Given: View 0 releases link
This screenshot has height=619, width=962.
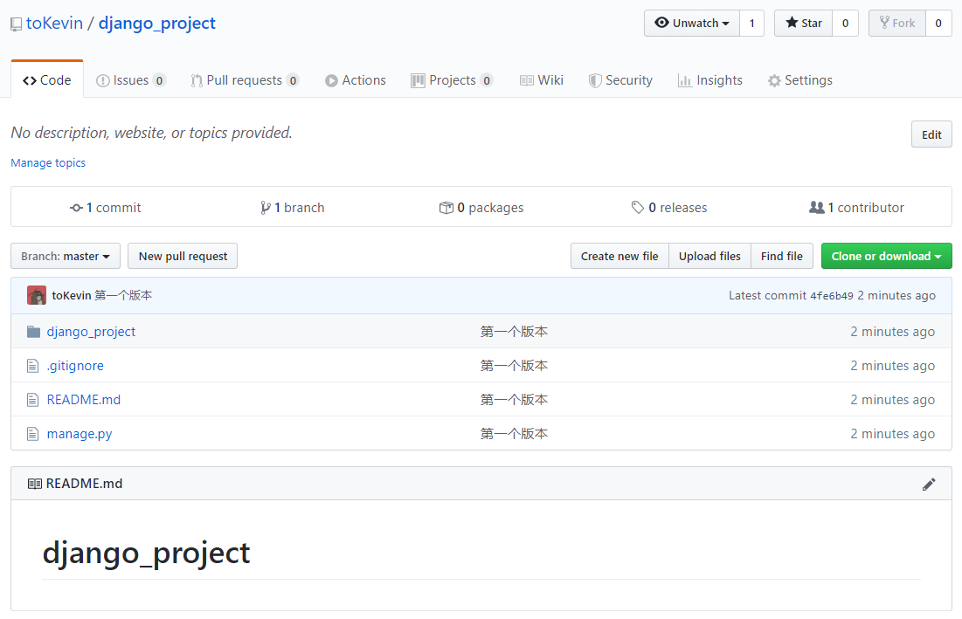Looking at the screenshot, I should coord(669,208).
